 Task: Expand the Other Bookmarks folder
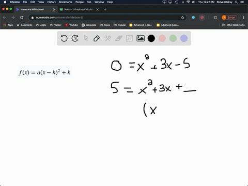[234, 25]
